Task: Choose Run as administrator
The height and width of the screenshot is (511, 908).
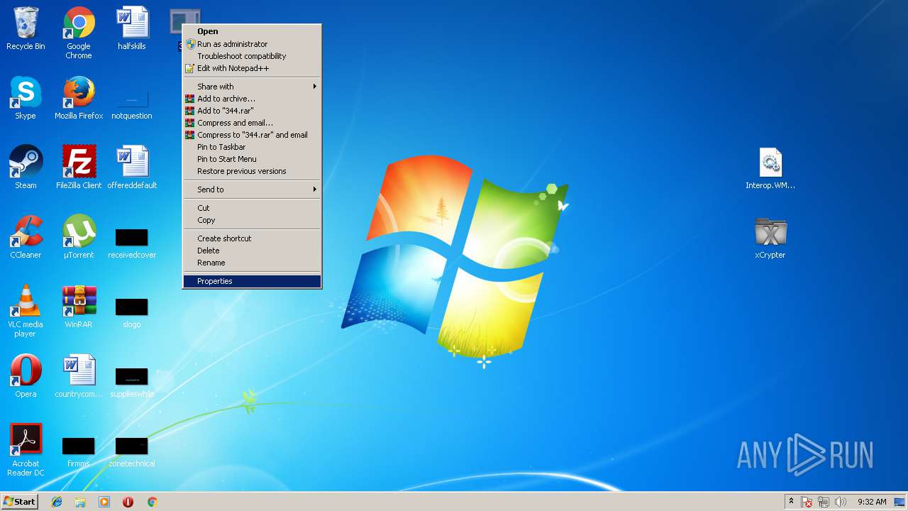Action: click(x=252, y=44)
